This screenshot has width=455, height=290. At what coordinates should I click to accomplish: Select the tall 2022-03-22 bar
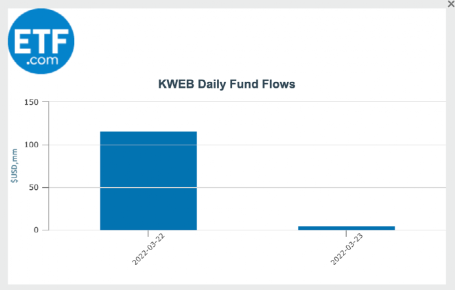tap(148, 180)
